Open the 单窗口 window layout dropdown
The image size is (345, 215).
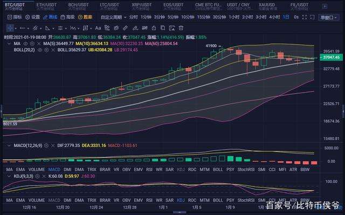pyautogui.click(x=329, y=17)
